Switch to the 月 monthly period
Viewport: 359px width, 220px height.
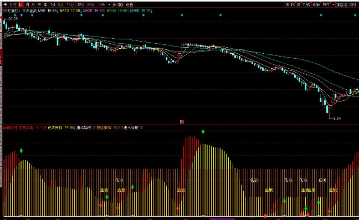[33, 4]
